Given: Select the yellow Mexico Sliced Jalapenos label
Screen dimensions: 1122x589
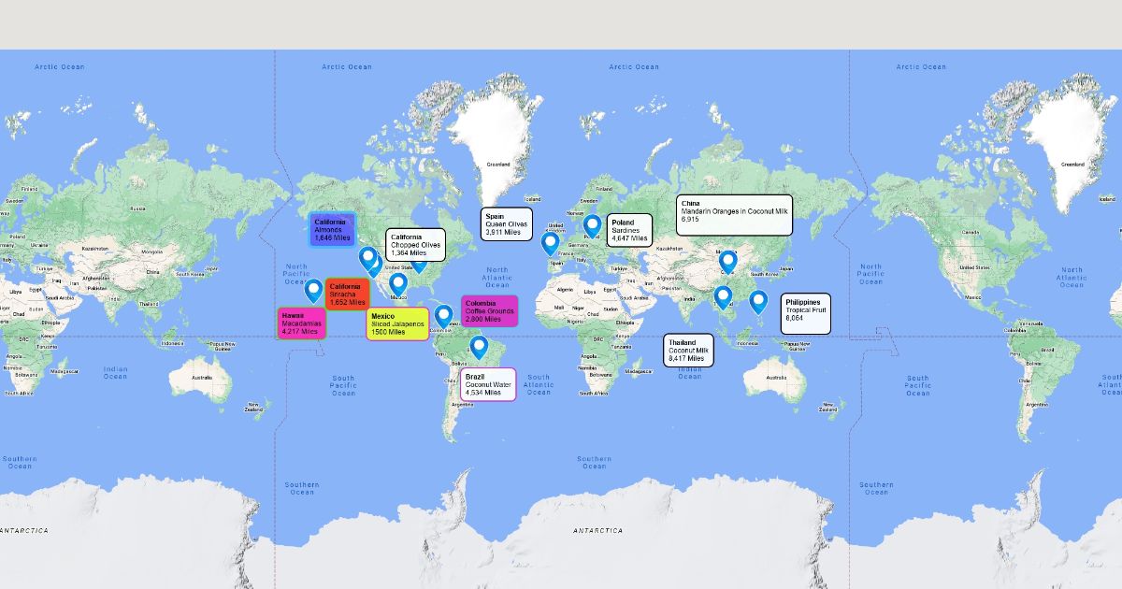Looking at the screenshot, I should click(x=397, y=323).
